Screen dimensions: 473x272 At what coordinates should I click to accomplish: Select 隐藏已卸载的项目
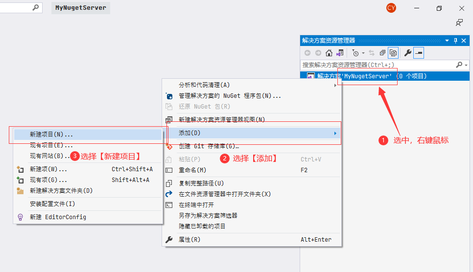click(x=251, y=227)
